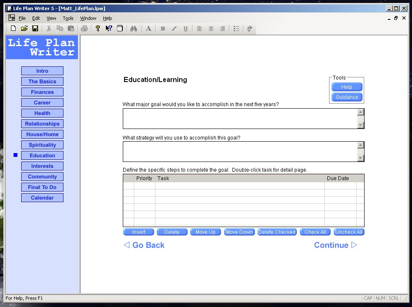Click the Check All button
The height and width of the screenshot is (307, 412).
tap(315, 232)
